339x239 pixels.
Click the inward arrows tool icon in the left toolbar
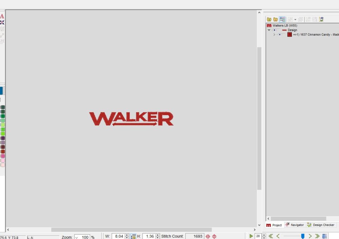point(2,22)
